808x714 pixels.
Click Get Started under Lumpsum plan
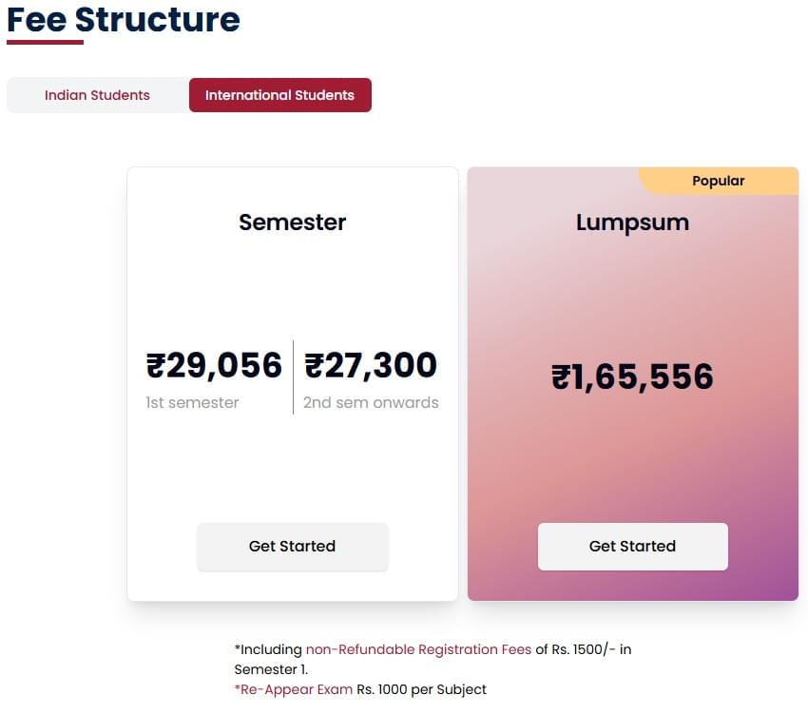click(632, 547)
